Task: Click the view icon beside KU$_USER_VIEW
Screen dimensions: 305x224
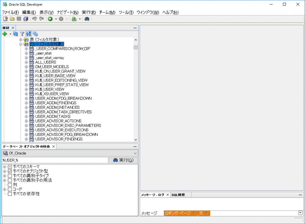Action: point(32,89)
